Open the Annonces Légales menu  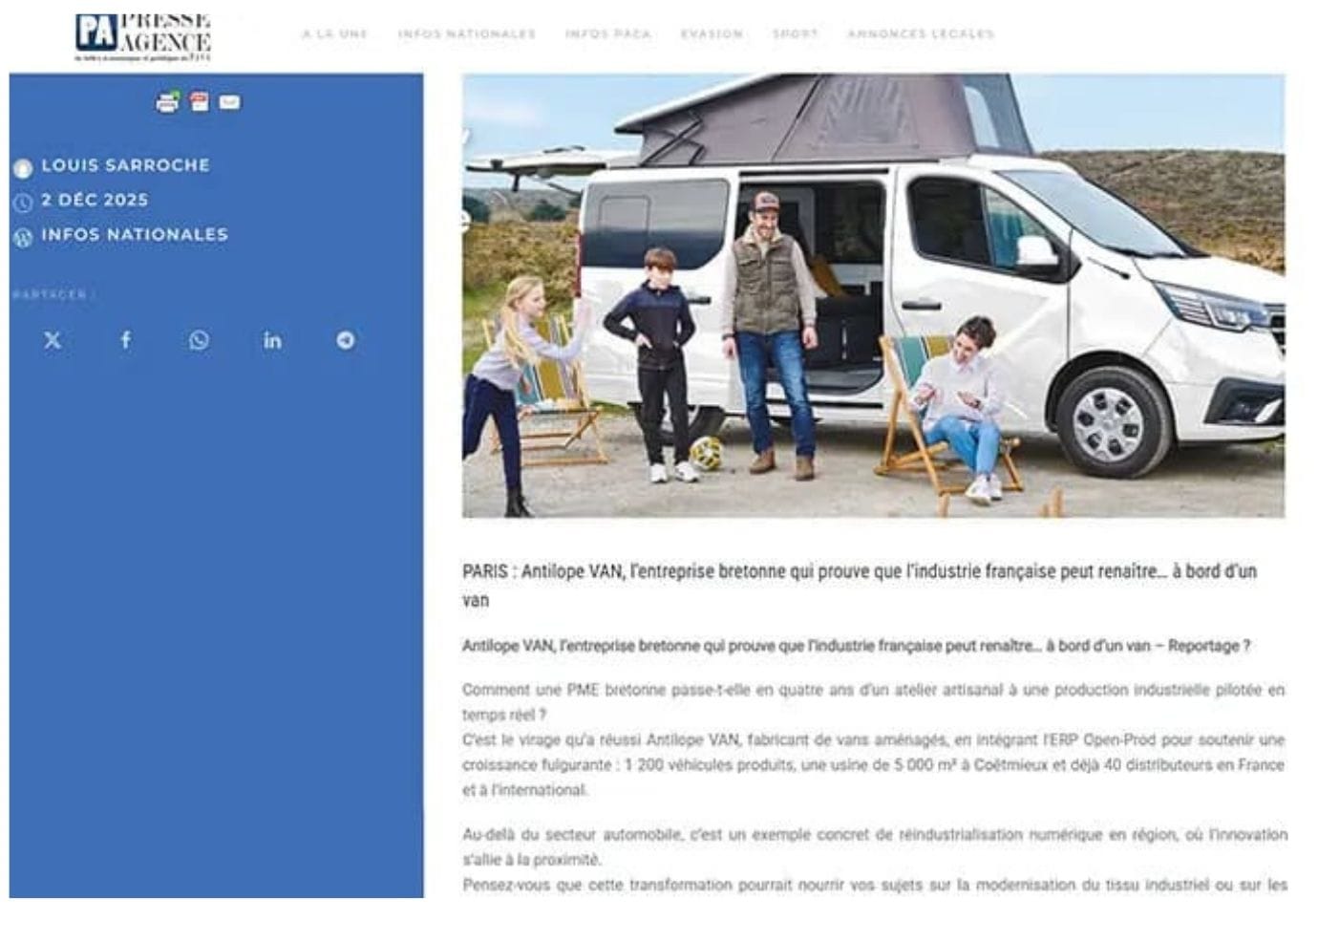pyautogui.click(x=920, y=33)
